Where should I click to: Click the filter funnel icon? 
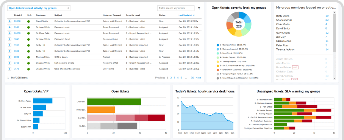[x=199, y=8]
